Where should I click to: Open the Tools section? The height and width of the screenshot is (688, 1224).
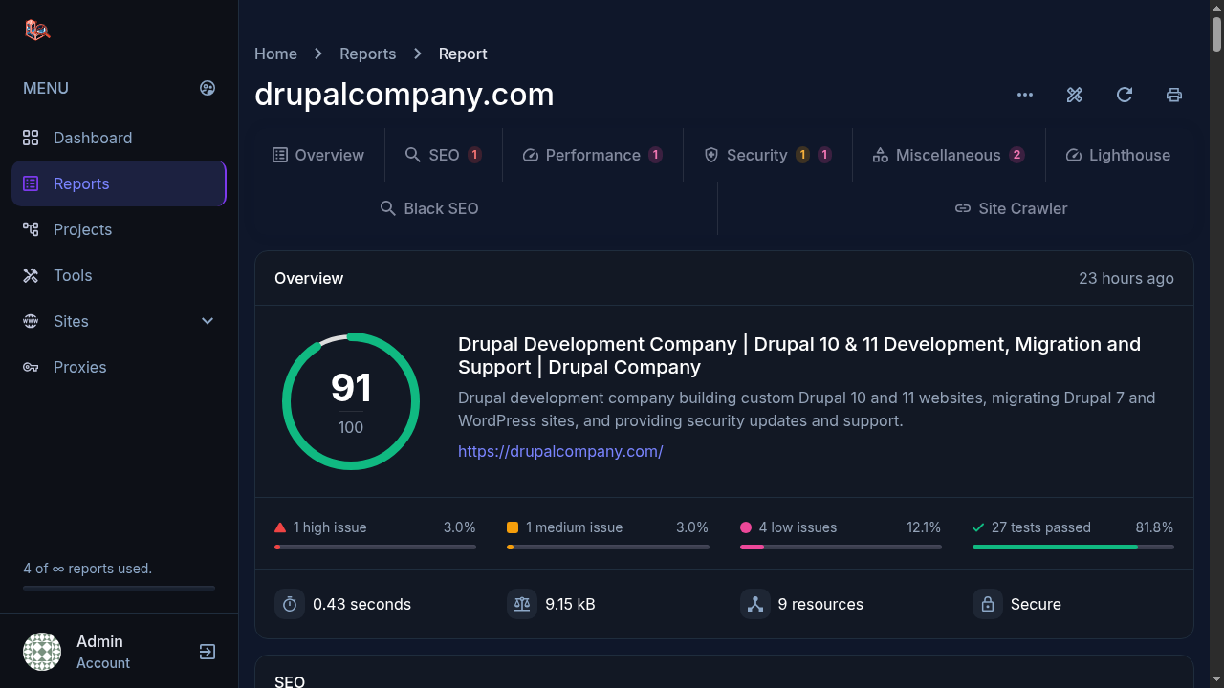point(119,275)
